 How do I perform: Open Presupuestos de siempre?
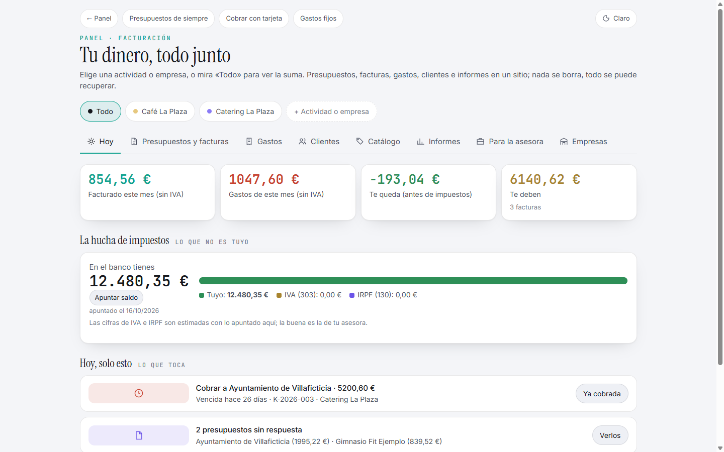(x=168, y=19)
